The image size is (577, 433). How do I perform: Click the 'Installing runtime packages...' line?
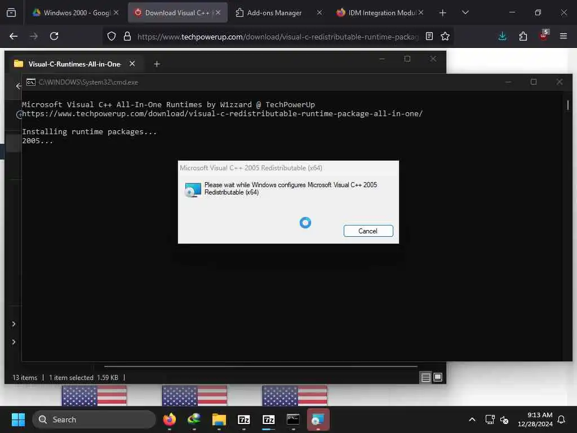pyautogui.click(x=90, y=132)
